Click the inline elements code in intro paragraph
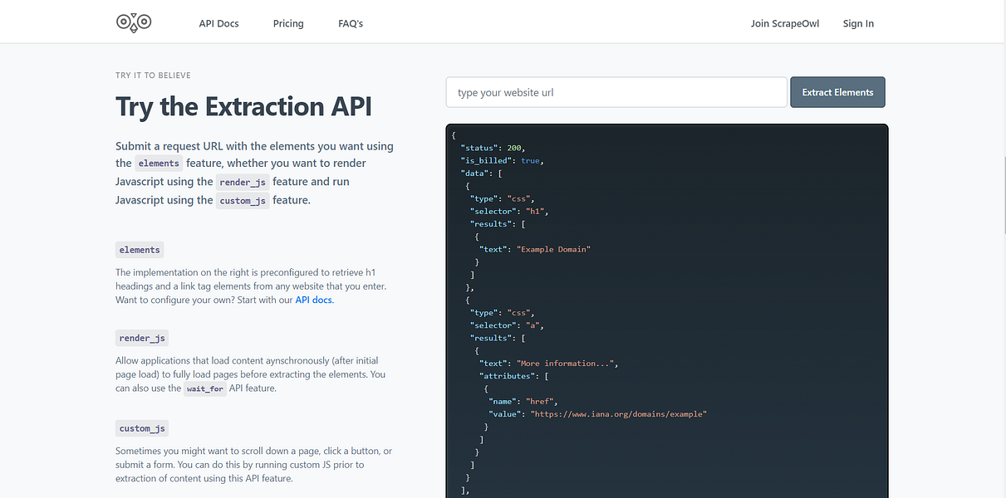Image resolution: width=1006 pixels, height=498 pixels. [159, 164]
